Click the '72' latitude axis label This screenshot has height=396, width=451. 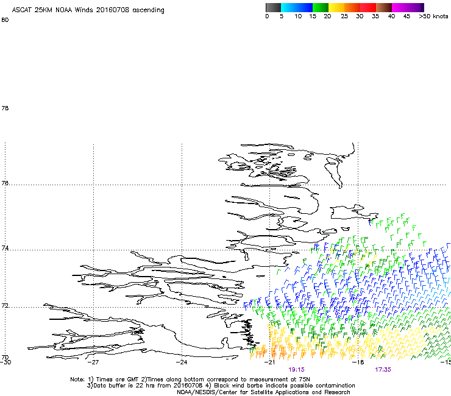(5, 305)
